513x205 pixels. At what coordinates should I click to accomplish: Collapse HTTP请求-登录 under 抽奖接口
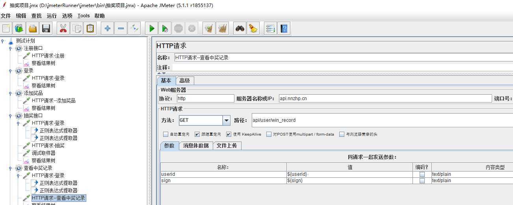click(18, 123)
